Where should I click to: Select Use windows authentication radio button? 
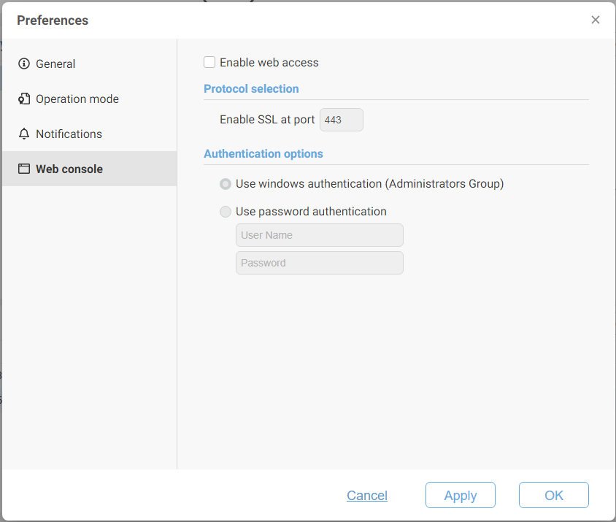coord(225,183)
